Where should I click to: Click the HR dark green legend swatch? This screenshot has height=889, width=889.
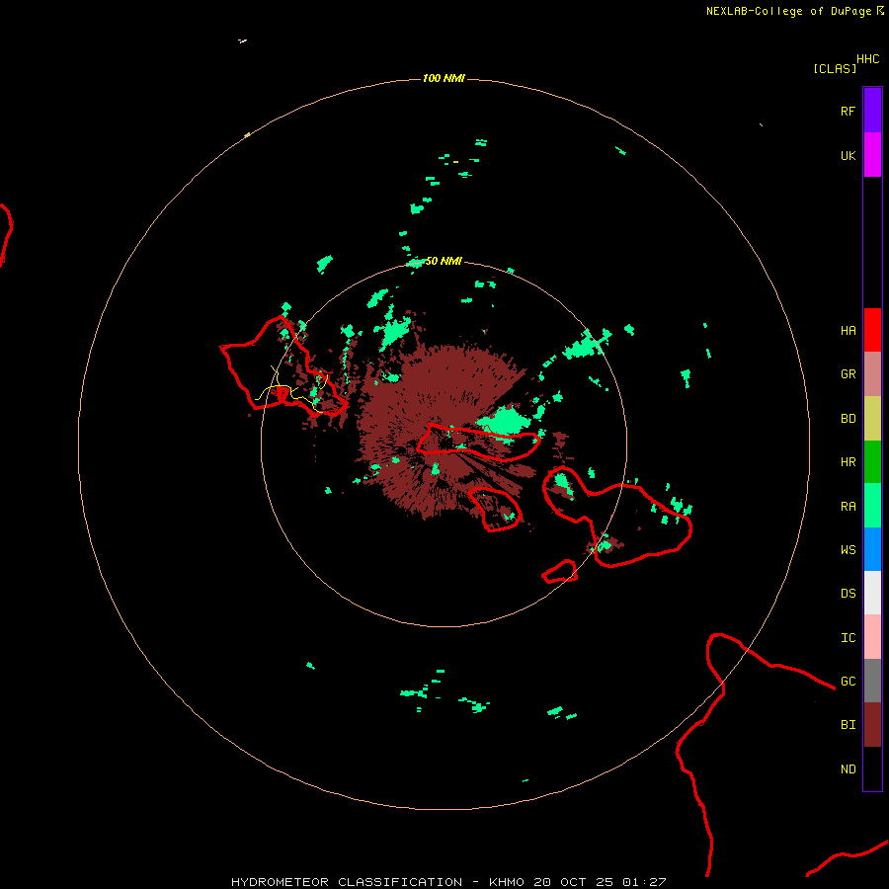click(x=872, y=462)
